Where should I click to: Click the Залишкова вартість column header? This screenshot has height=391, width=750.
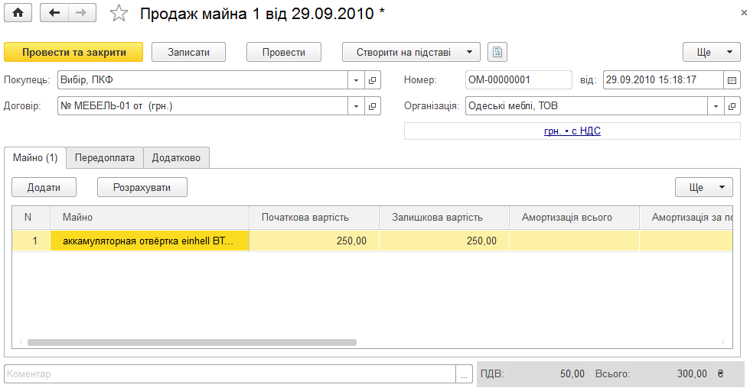pyautogui.click(x=445, y=217)
